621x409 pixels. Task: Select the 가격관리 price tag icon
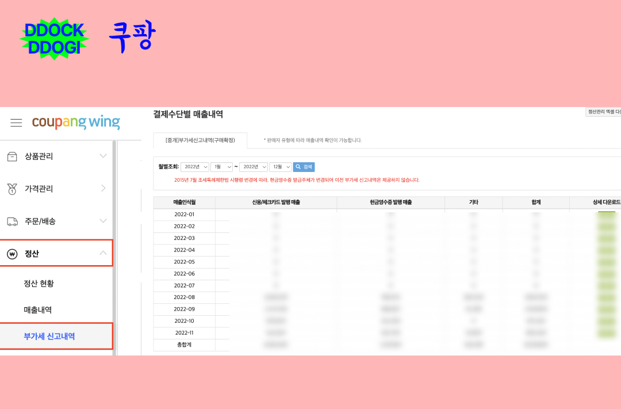pyautogui.click(x=13, y=188)
